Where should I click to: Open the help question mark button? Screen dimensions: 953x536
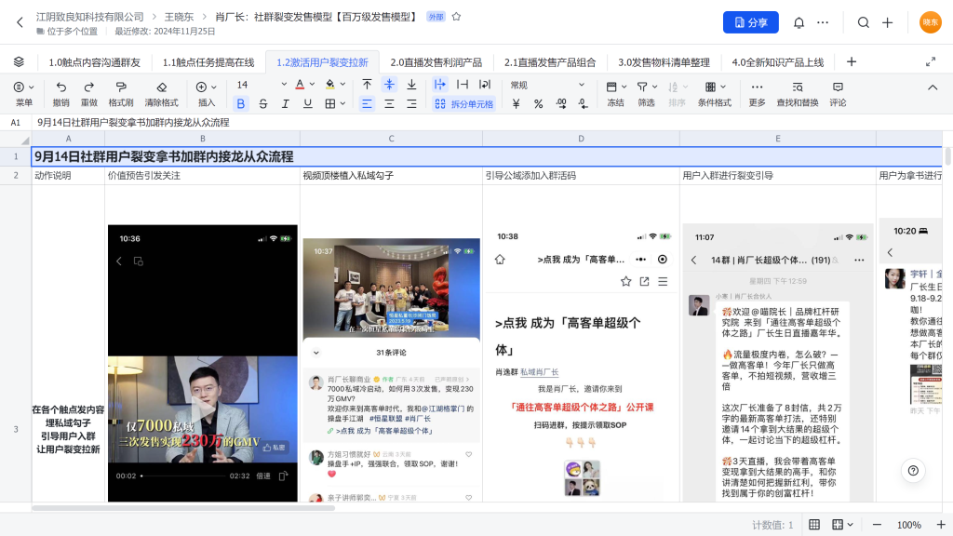(x=913, y=470)
